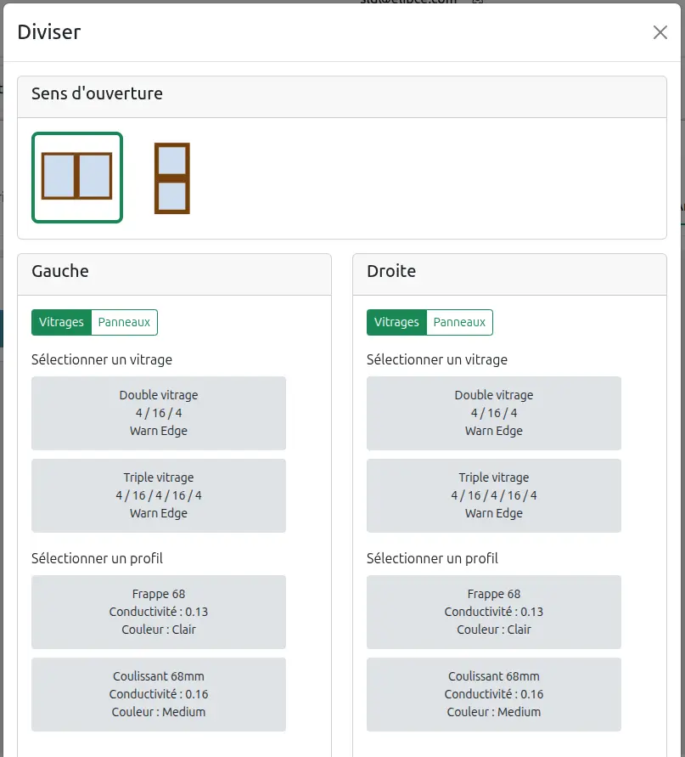The height and width of the screenshot is (757, 685).
Task: Pick Frappe 68 profile for Droite
Action: pyautogui.click(x=494, y=612)
